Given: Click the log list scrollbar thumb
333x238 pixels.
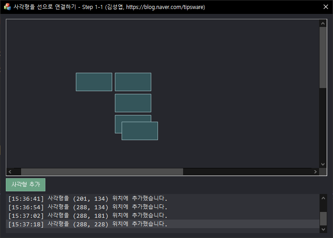Looking at the screenshot, I should (323, 218).
